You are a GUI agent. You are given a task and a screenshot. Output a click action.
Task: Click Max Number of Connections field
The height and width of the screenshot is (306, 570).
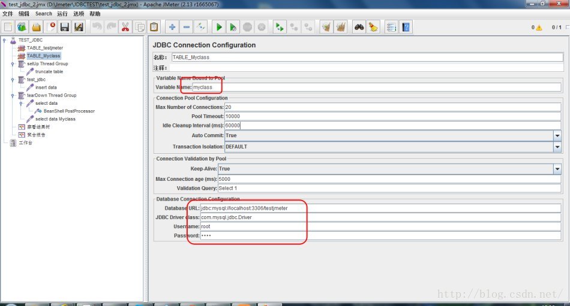[393, 107]
